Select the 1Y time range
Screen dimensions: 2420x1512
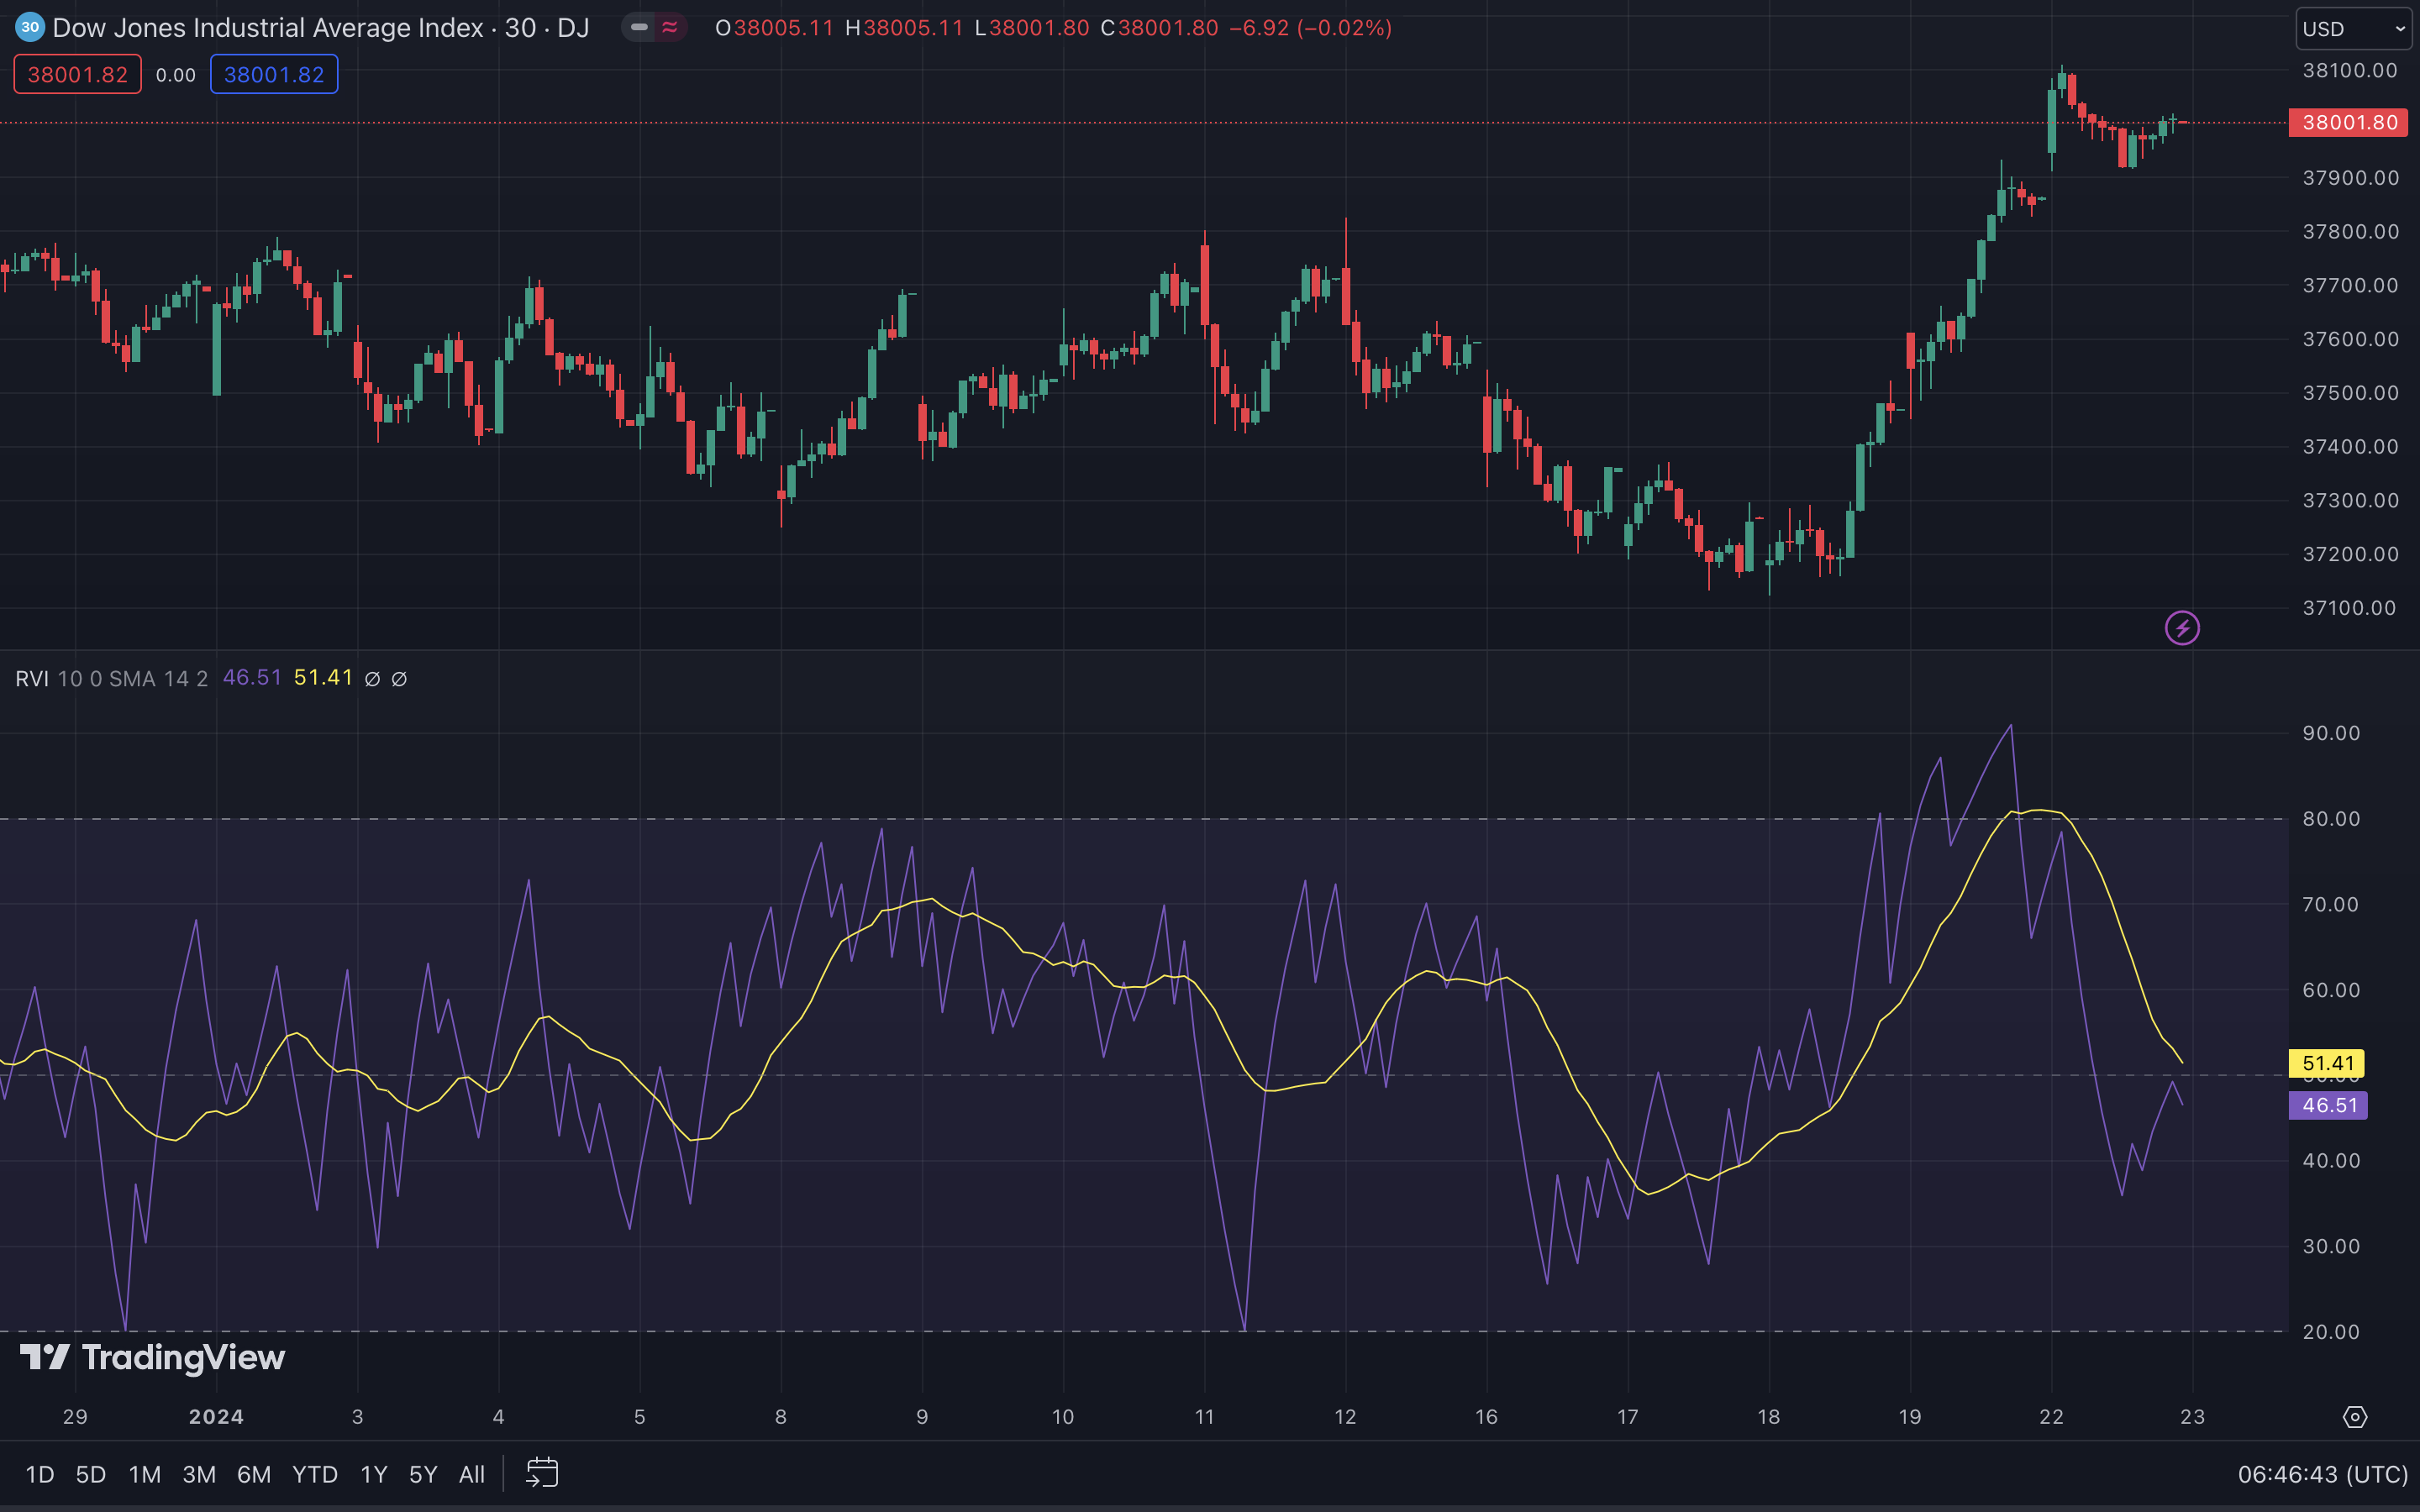374,1474
